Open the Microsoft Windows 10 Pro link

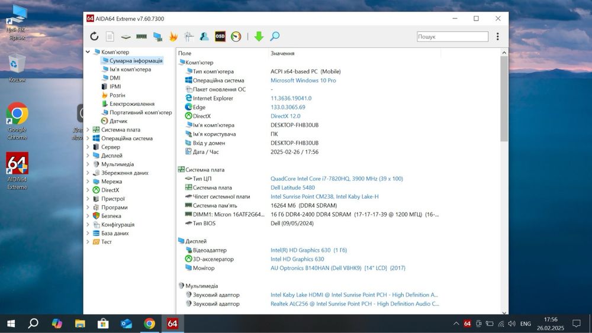coord(303,80)
